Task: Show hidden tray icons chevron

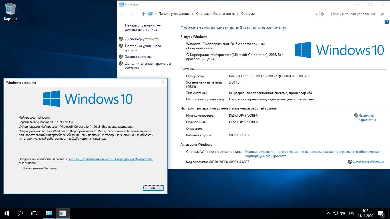Action: point(329,213)
